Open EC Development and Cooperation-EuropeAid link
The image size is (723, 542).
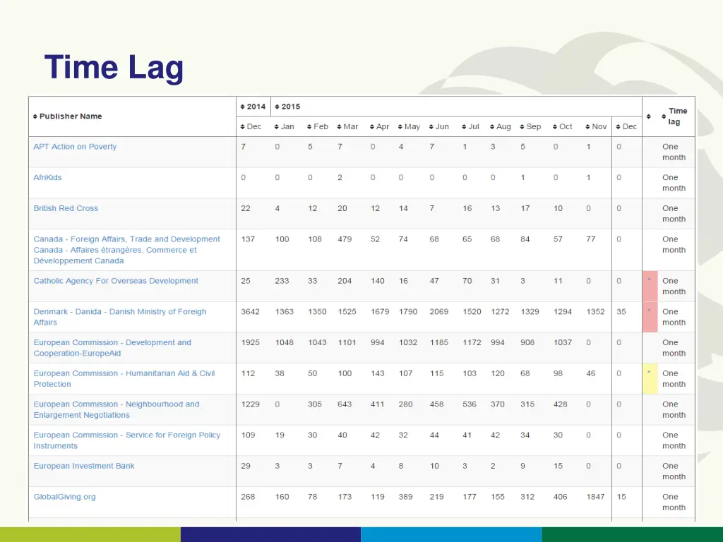pos(112,348)
